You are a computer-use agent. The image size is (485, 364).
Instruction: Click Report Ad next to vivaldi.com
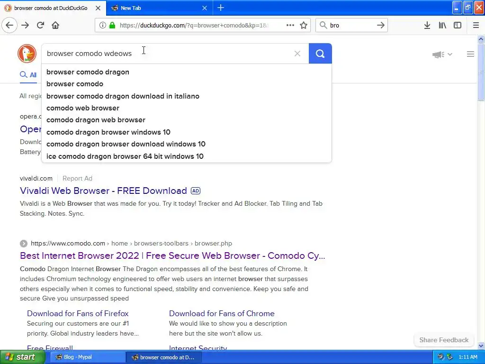pyautogui.click(x=77, y=178)
